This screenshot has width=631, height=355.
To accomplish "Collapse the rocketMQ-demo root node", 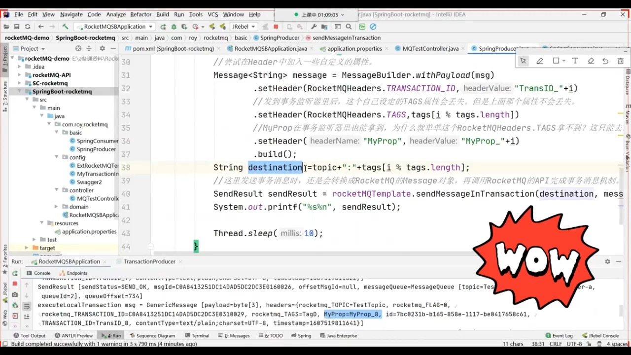I will [12, 58].
